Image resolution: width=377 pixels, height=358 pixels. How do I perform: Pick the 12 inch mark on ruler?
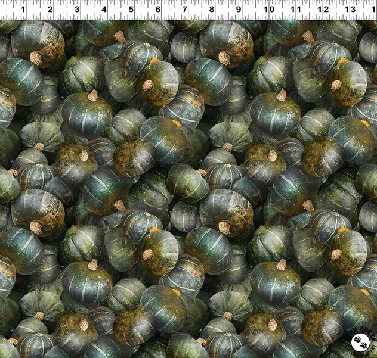click(323, 9)
